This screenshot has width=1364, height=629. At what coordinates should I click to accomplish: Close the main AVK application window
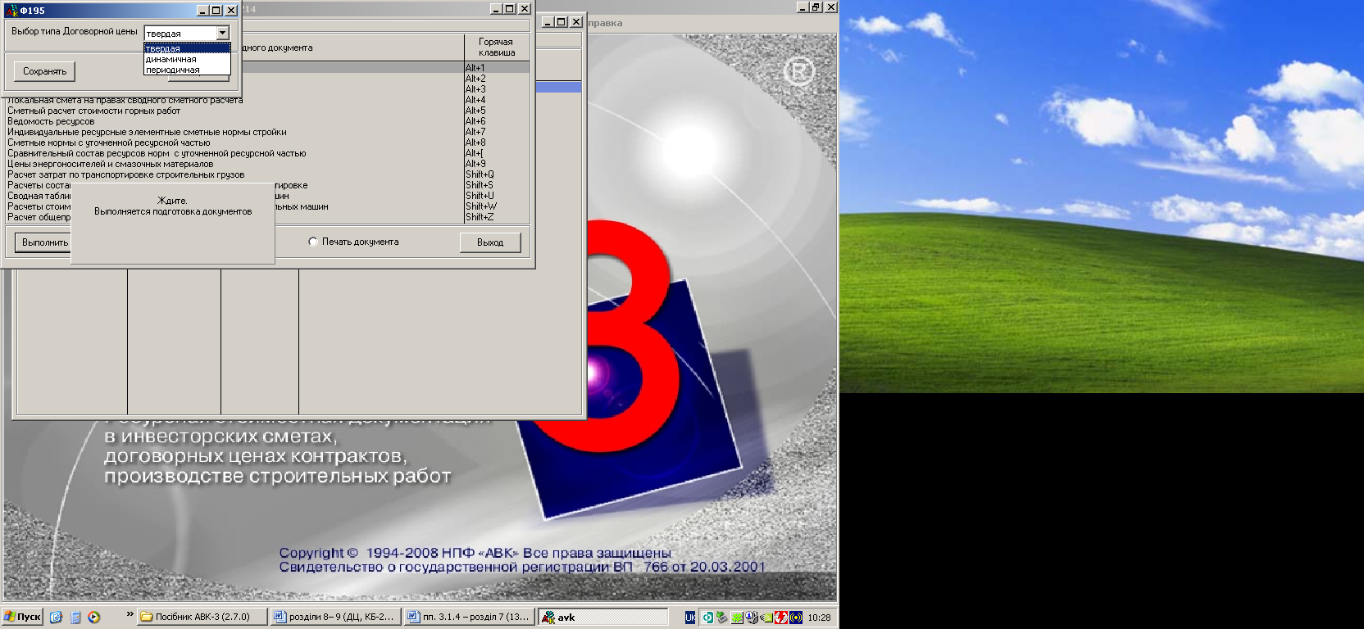pos(831,7)
